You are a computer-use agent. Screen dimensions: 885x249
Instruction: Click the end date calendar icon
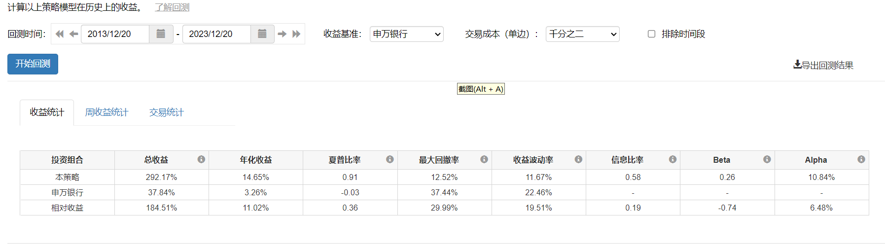[x=262, y=34]
